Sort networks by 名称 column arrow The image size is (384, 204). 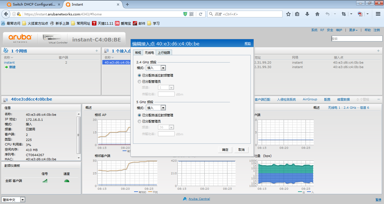tap(12, 57)
